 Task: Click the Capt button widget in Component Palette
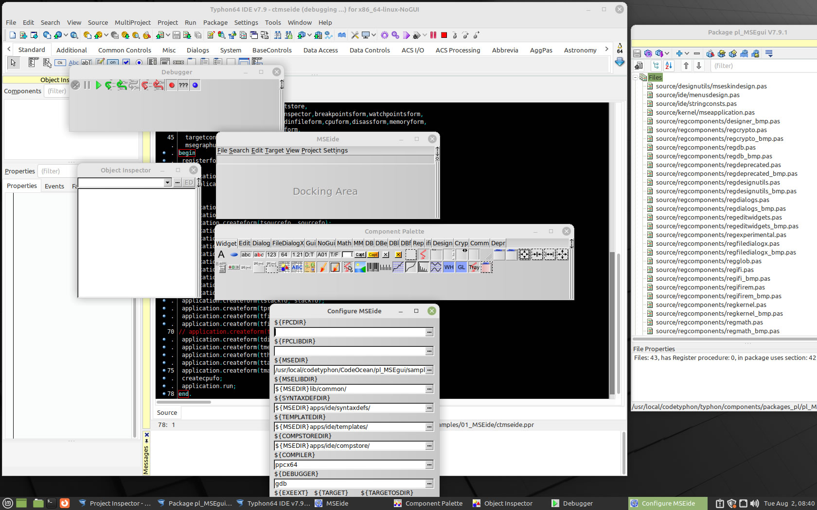tap(360, 255)
